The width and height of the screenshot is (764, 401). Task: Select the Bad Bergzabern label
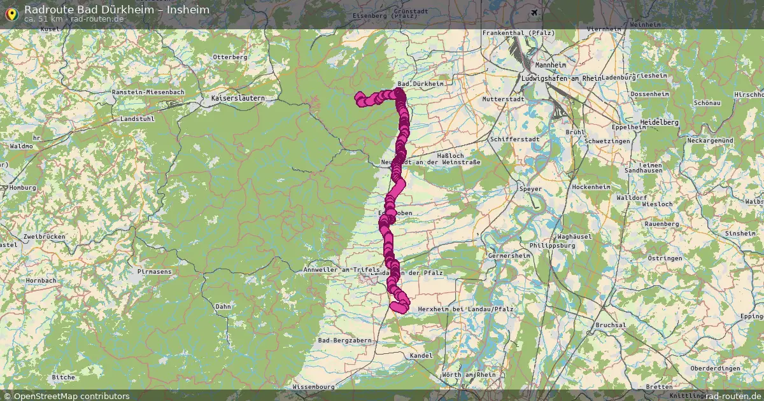(x=344, y=341)
